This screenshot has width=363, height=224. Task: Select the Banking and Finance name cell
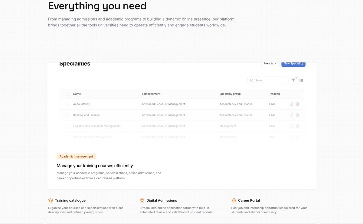[x=86, y=115]
